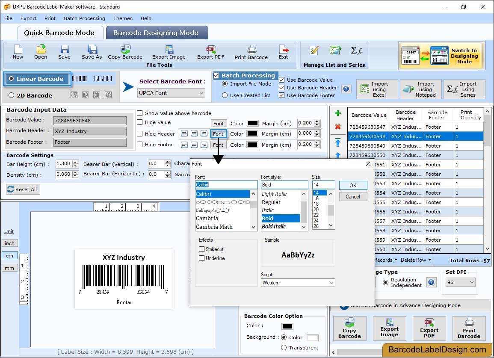Increase Bar Height spinner value
This screenshot has height=358, width=494.
click(75, 162)
